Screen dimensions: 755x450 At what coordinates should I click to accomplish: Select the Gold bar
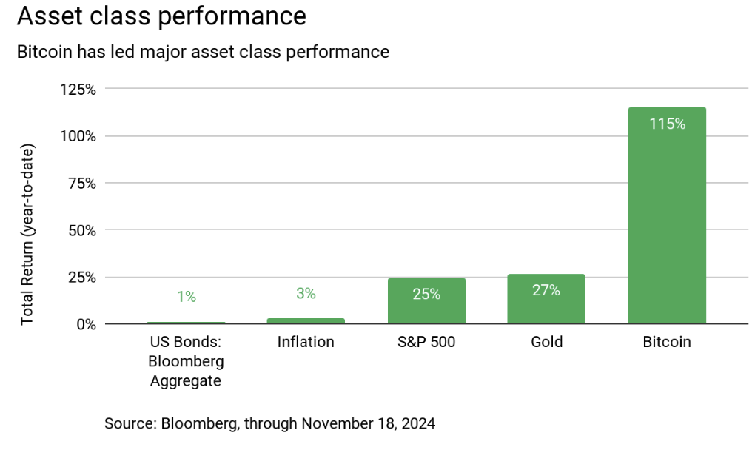[546, 307]
